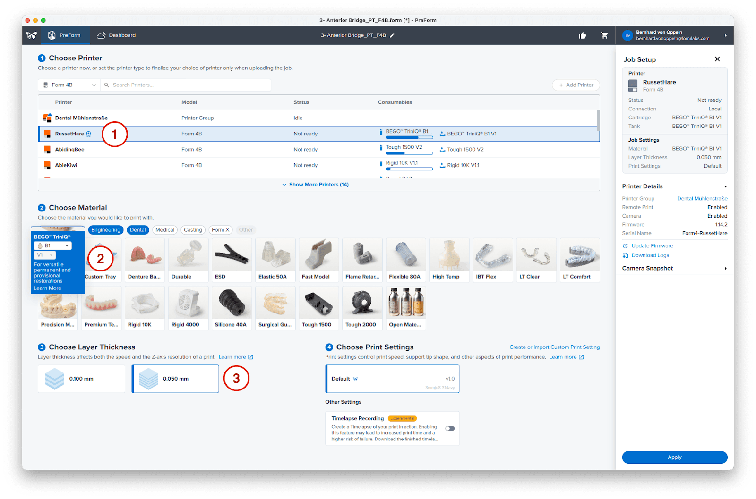Click the Dashboard cloud icon
Screen dimensions: 756x499
pos(101,35)
